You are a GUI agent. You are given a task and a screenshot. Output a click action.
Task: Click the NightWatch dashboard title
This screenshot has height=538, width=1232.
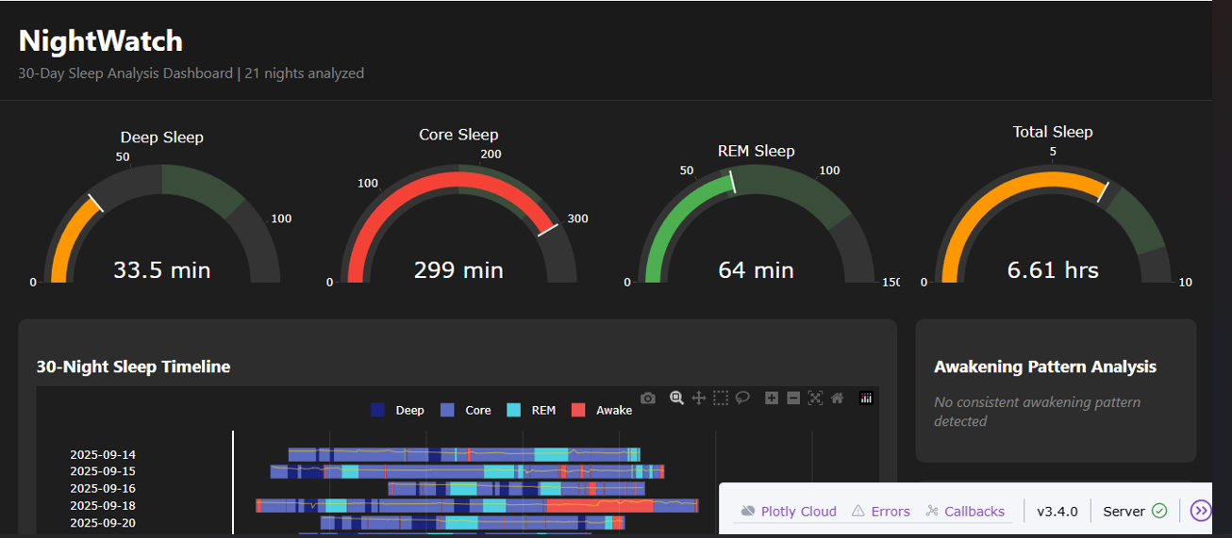101,41
